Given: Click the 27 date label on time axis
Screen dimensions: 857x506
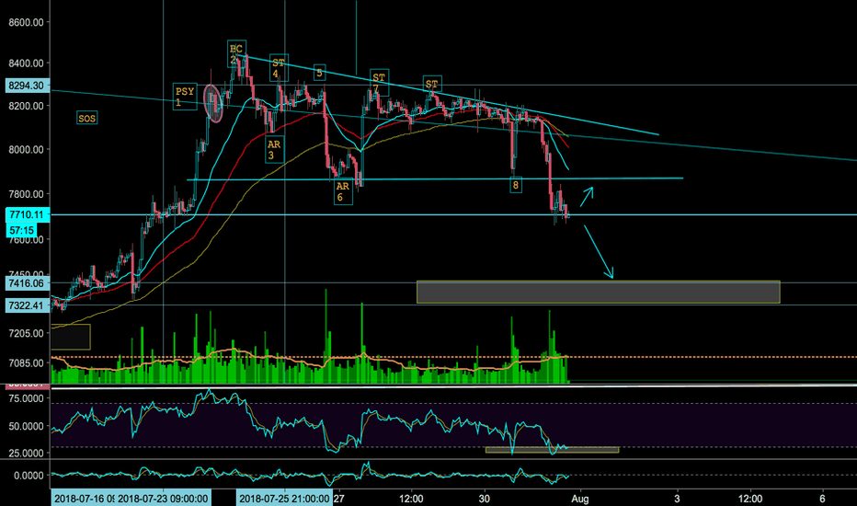Looking at the screenshot, I should click(339, 499).
